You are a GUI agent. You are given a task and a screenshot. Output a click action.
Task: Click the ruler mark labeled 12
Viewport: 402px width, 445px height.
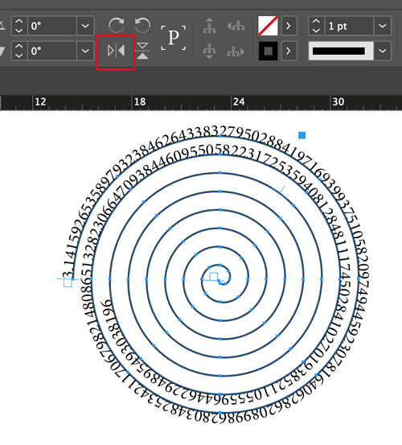[x=40, y=101]
